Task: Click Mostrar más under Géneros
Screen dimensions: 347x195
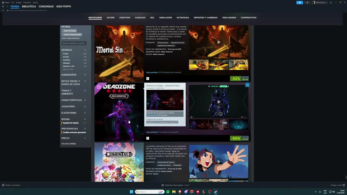Action: coord(68,69)
